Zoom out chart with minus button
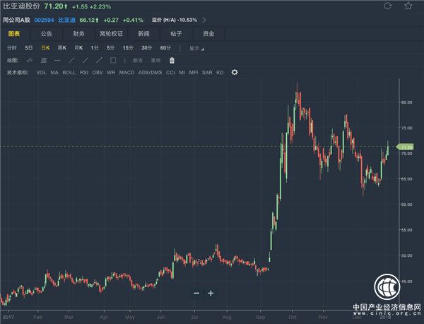 (x=196, y=293)
